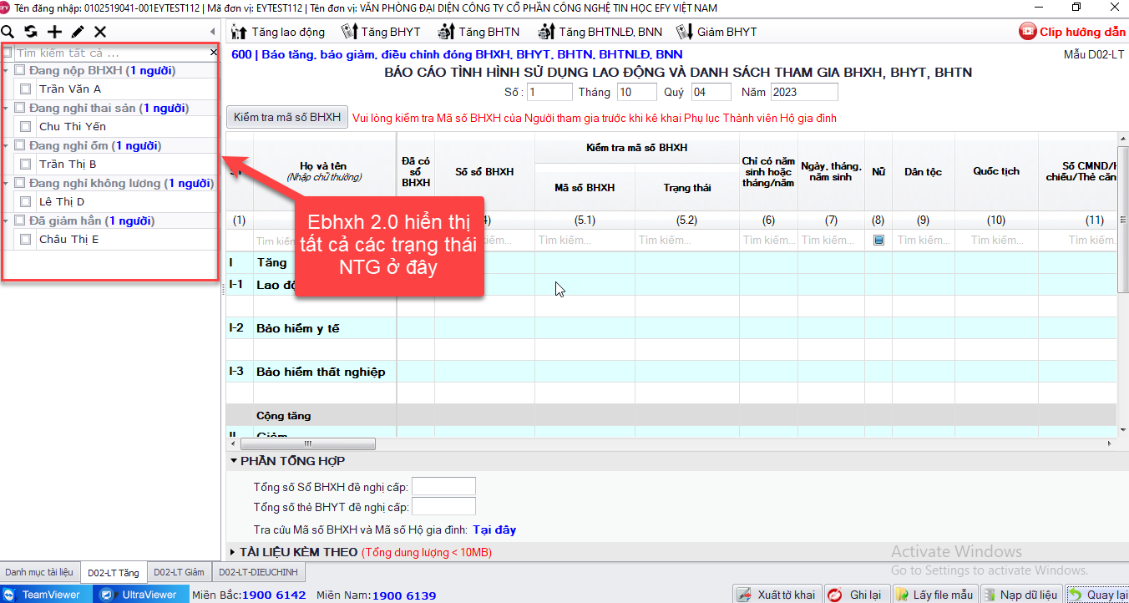
Task: Click the search magnifier icon in left panel
Action: (x=8, y=32)
